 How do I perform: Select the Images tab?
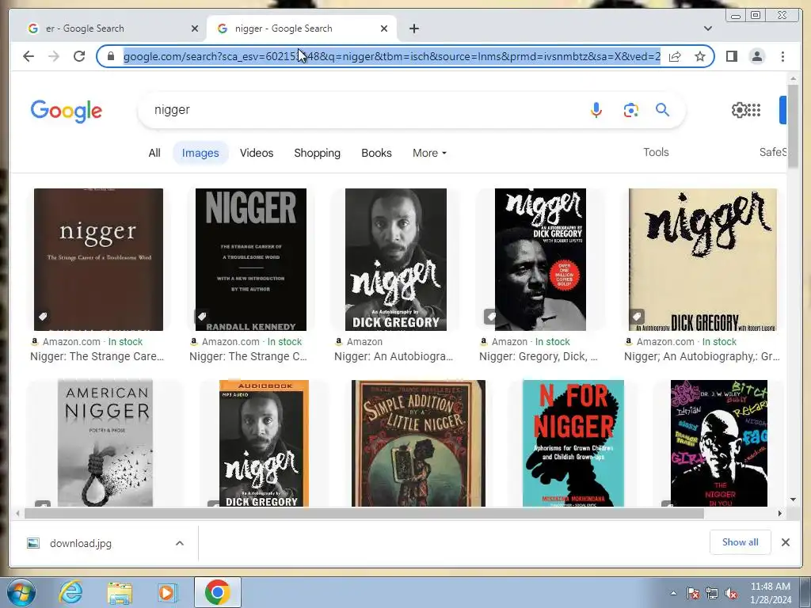200,153
